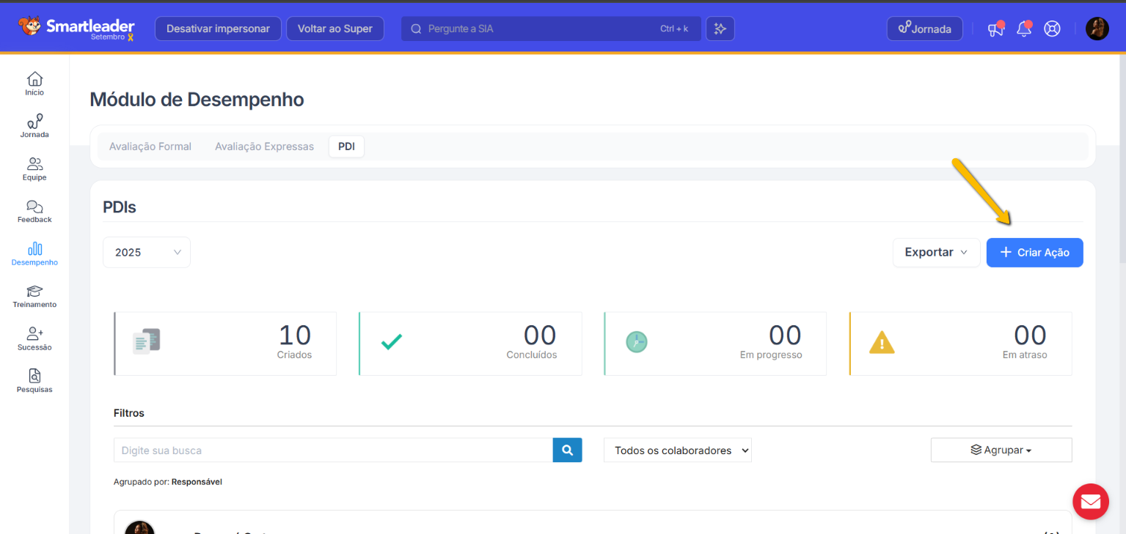Viewport: 1126px width, 534px height.
Task: Switch to the Avaliação Expressas tab
Action: tap(264, 147)
